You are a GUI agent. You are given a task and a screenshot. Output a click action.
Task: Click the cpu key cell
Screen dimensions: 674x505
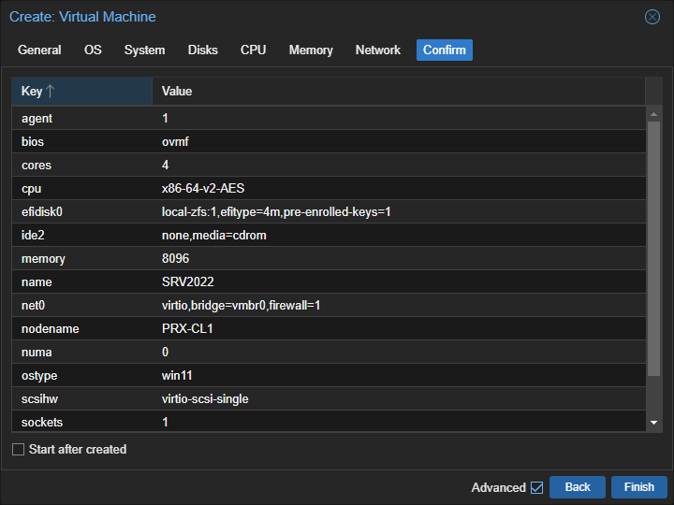pos(81,189)
